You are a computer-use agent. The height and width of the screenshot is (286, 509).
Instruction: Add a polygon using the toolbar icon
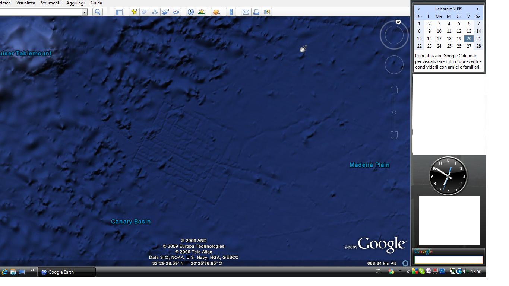[145, 12]
